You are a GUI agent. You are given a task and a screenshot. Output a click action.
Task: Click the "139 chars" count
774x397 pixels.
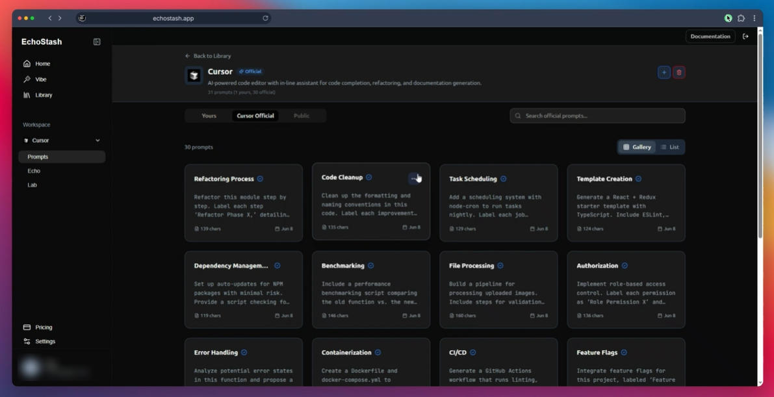coord(207,229)
